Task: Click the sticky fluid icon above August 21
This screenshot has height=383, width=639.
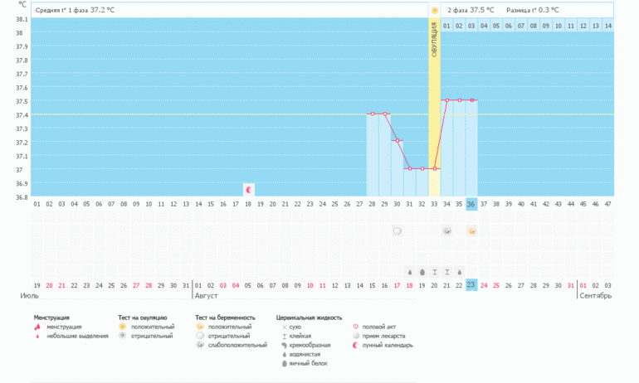Action: (x=446, y=271)
